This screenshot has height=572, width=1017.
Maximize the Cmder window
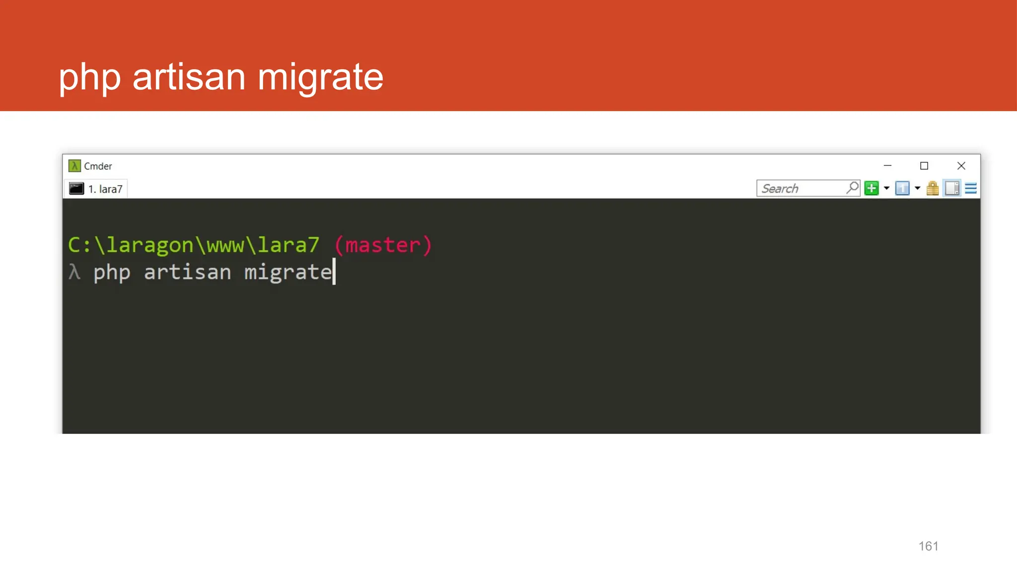coord(924,166)
